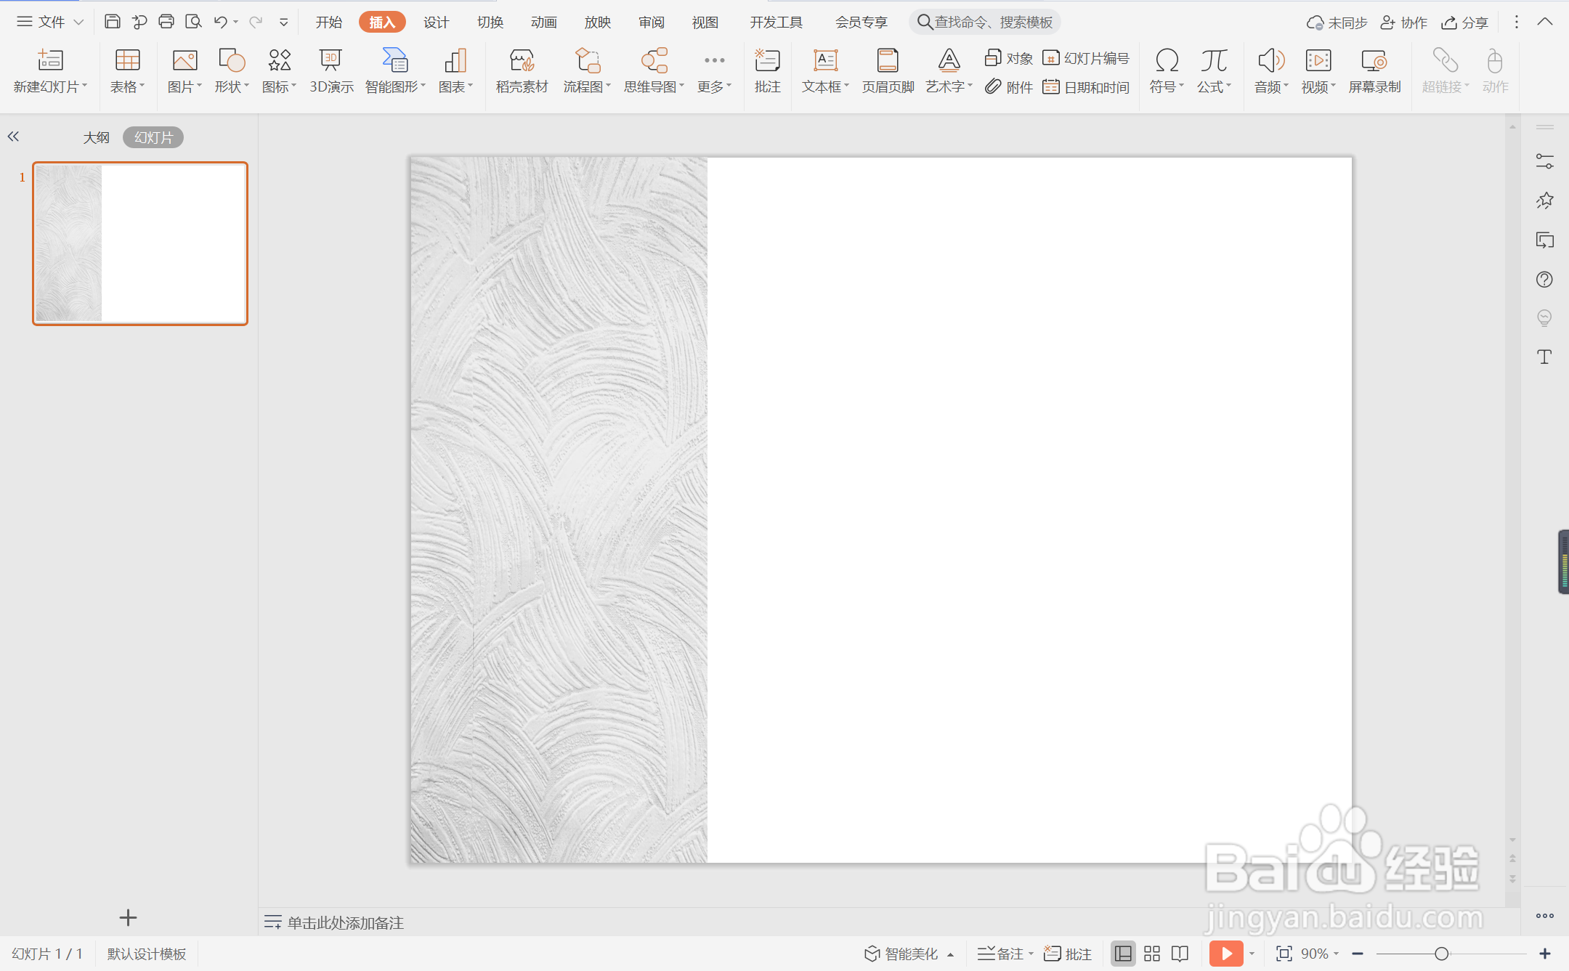Click the 3D演示 presentation icon
Image resolution: width=1569 pixels, height=971 pixels.
click(x=331, y=70)
